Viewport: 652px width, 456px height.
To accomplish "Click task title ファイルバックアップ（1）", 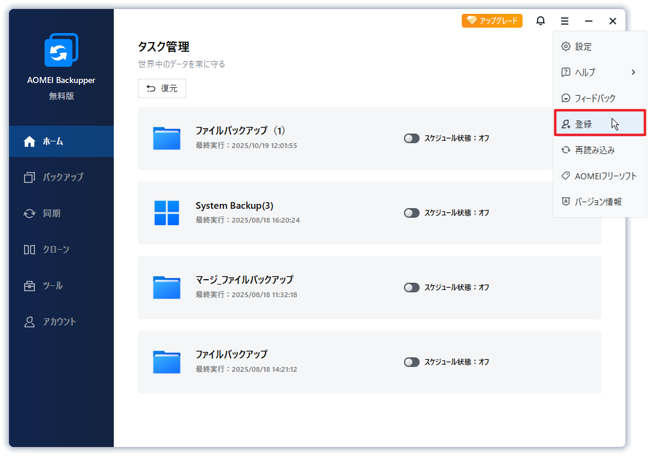I will 240,131.
